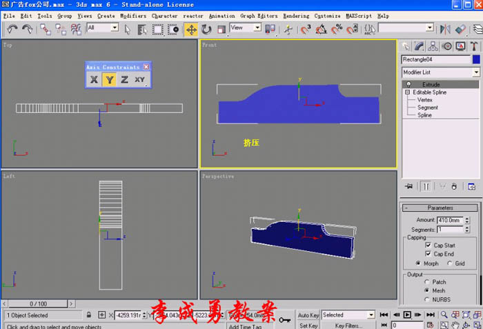Open the Modify command panel tab
Image resolution: width=483 pixels, height=329 pixels.
(x=420, y=46)
